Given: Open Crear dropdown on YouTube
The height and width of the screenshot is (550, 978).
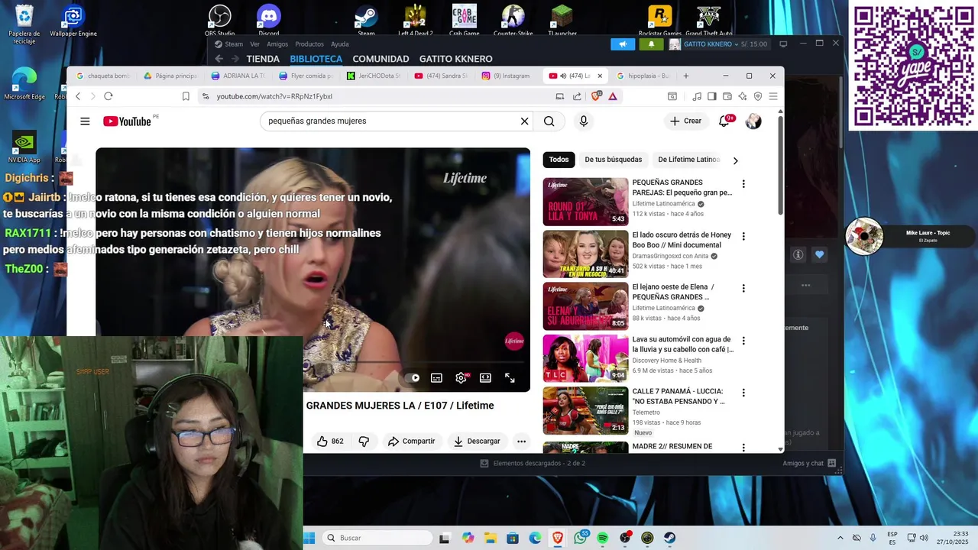Looking at the screenshot, I should pyautogui.click(x=685, y=121).
